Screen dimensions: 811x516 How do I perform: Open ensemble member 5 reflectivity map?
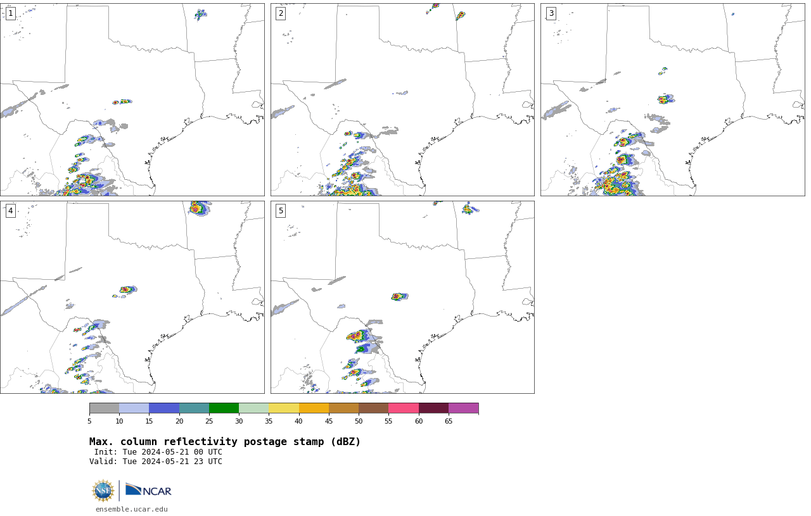pyautogui.click(x=402, y=297)
